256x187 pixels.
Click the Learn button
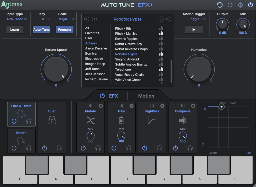(14, 29)
